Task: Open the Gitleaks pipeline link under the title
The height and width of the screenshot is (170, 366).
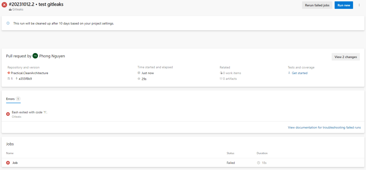Action: click(18, 10)
